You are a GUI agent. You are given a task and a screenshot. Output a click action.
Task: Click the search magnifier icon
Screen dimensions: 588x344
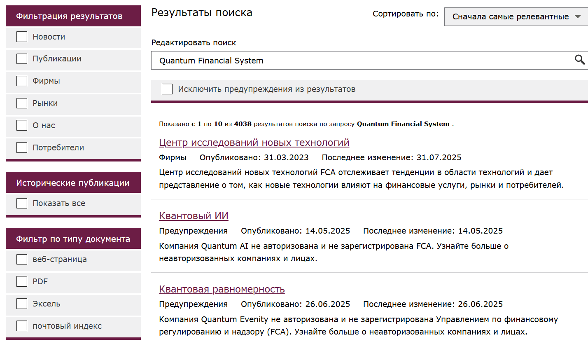point(580,60)
